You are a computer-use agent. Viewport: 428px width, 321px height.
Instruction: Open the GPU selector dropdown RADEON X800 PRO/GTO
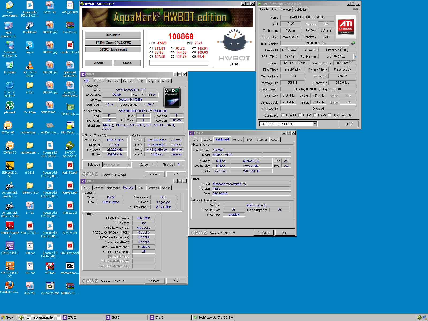(315, 124)
